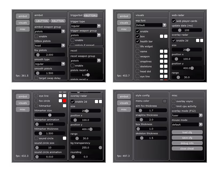Uncheck the web player-cards option
The width and height of the screenshot is (216, 173).
tap(174, 21)
